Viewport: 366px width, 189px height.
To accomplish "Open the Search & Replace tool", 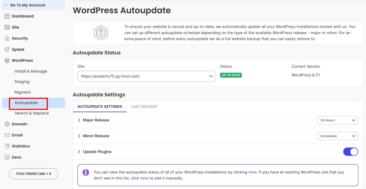I will point(31,113).
